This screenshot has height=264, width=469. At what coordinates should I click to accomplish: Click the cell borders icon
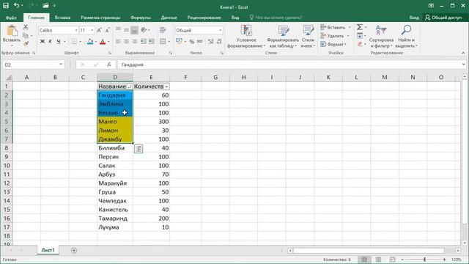point(74,41)
